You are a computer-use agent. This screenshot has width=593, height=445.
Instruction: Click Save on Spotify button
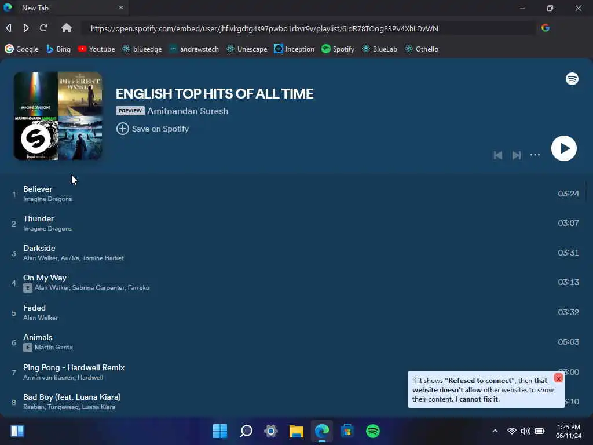[152, 129]
